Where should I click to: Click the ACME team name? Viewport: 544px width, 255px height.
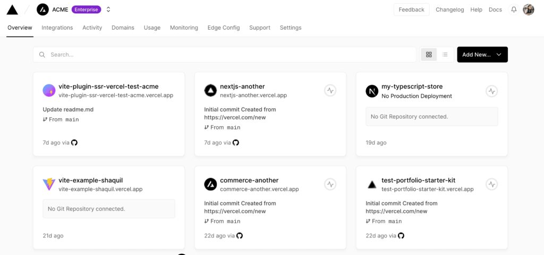pos(60,10)
